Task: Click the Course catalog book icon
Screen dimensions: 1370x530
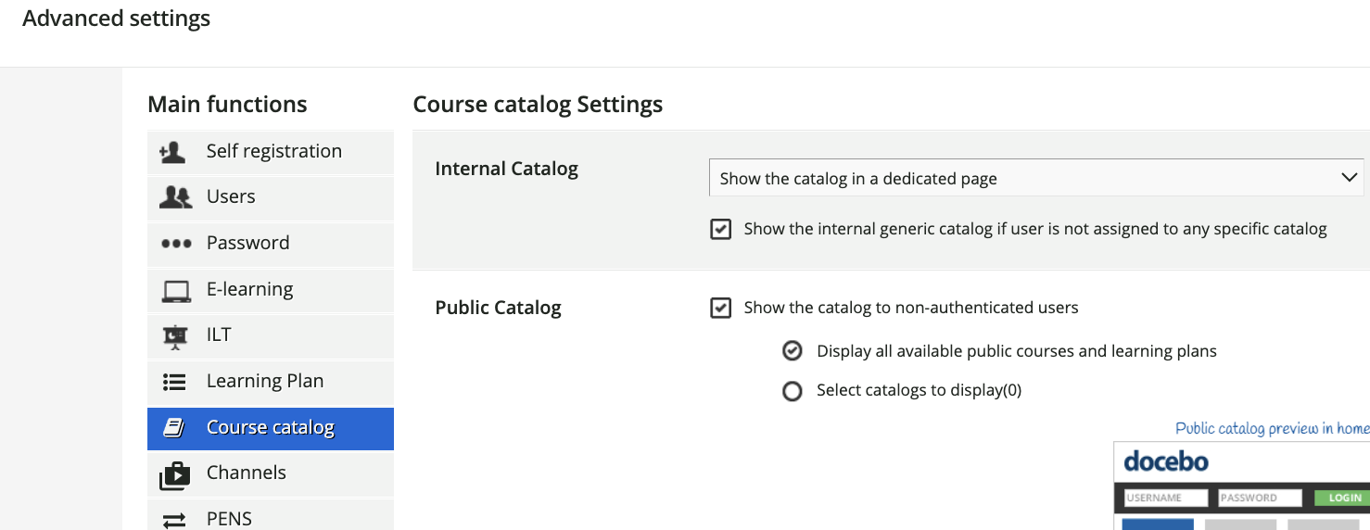Action: 173,428
